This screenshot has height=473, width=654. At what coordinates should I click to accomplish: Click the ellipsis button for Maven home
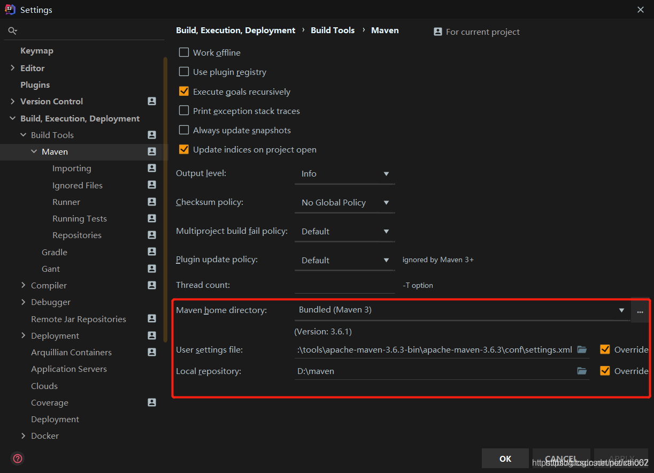tap(640, 310)
